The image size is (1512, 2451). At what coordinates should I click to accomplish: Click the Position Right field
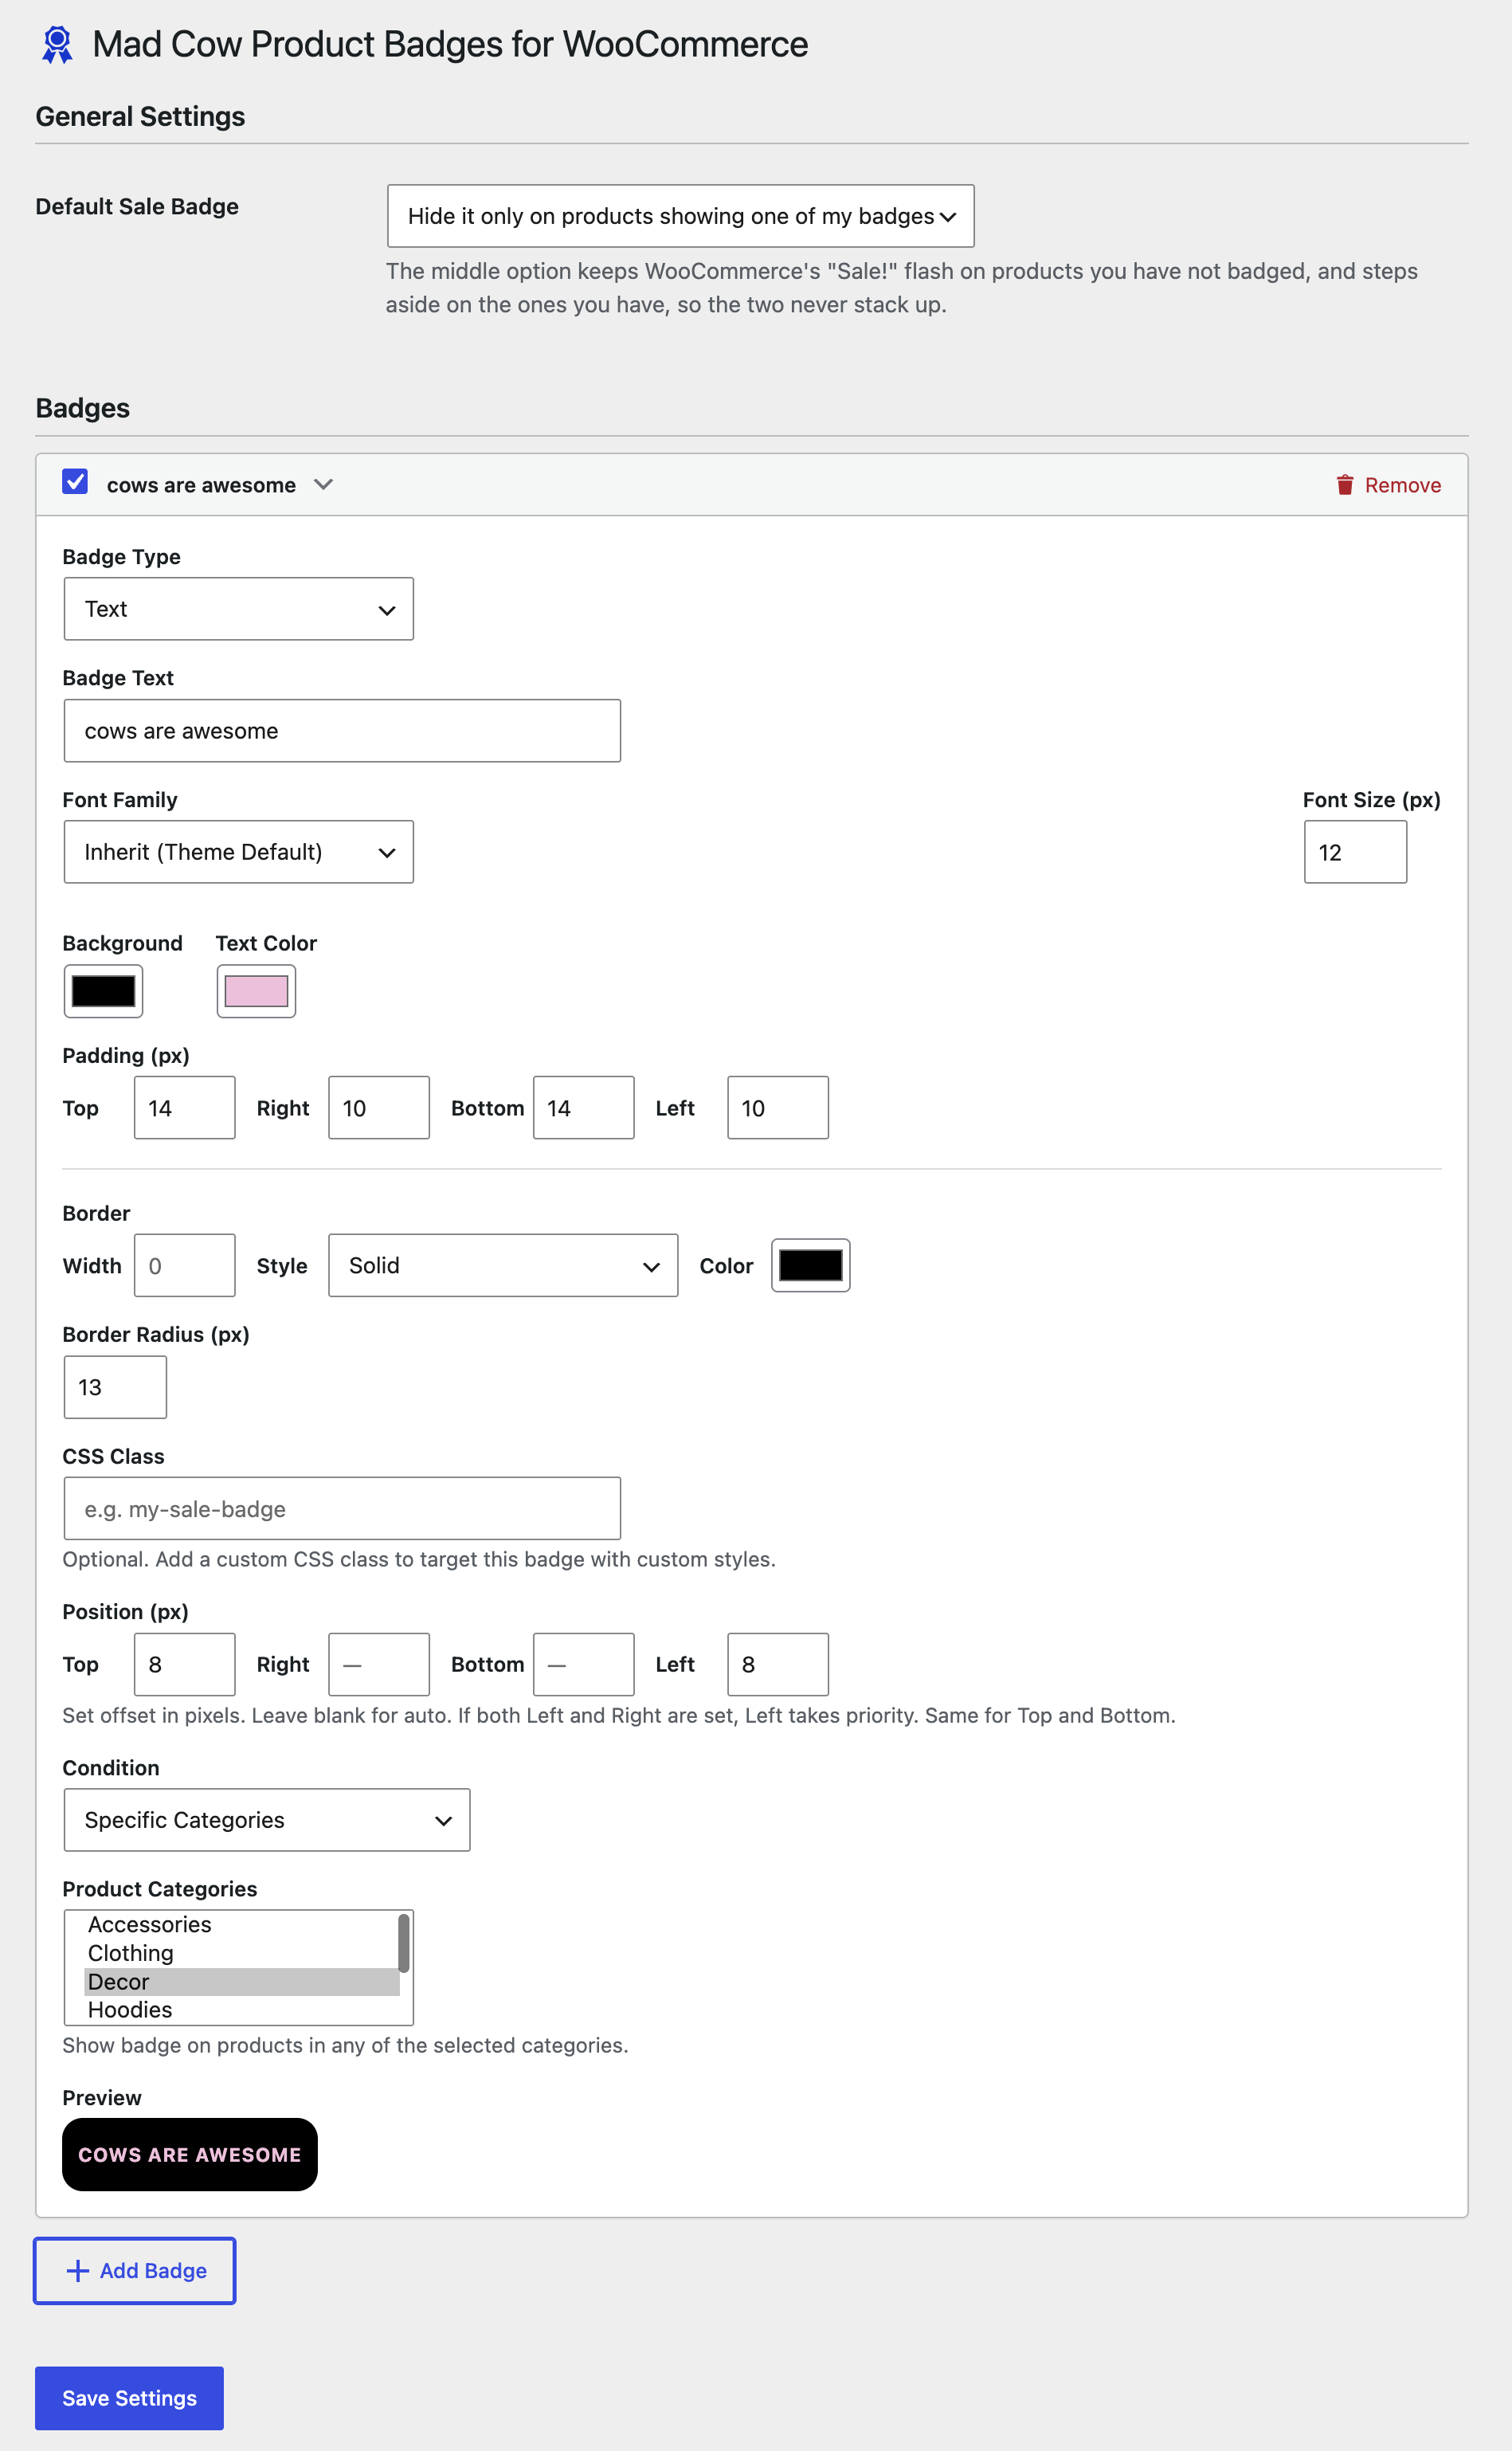click(x=379, y=1664)
